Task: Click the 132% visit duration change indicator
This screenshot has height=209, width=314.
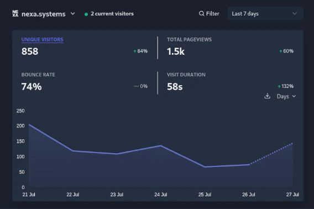Action: [285, 86]
